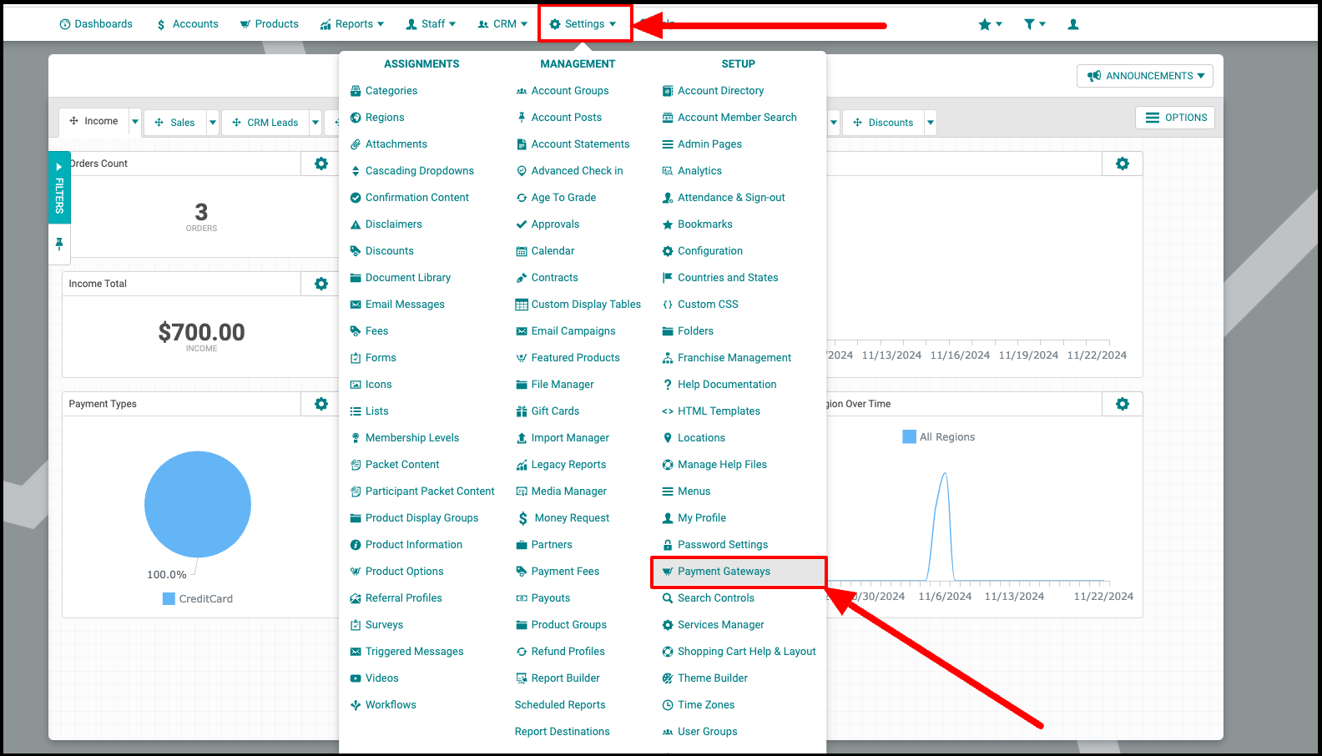Click the Configuration gear icon
1322x756 pixels.
tap(668, 251)
